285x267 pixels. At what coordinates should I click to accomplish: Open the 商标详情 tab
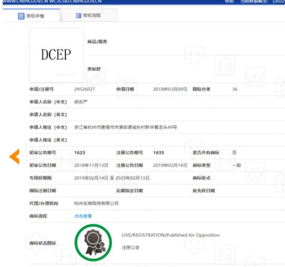click(x=31, y=16)
